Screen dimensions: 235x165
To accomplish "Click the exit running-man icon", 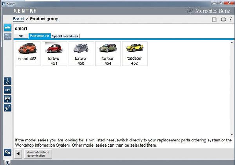I will coord(7,163).
